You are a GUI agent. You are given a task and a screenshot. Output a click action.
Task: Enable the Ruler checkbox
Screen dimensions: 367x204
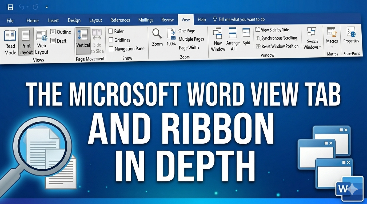click(x=111, y=31)
